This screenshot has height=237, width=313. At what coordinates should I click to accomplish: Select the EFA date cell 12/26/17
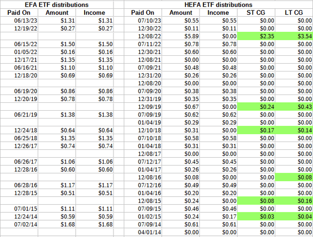pyautogui.click(x=19, y=146)
